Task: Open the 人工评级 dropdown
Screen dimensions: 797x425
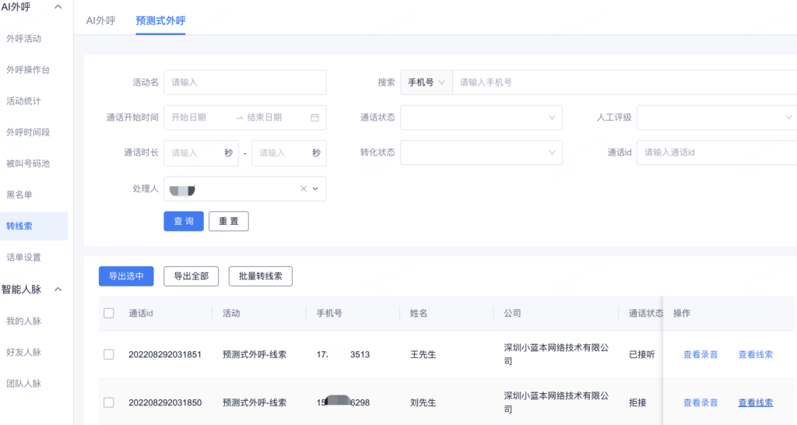Action: (716, 118)
